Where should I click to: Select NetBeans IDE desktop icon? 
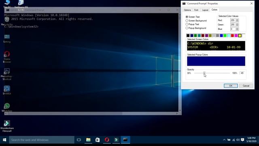pyautogui.click(x=21, y=5)
